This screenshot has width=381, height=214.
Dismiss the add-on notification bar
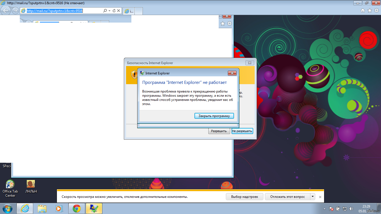tap(320, 197)
